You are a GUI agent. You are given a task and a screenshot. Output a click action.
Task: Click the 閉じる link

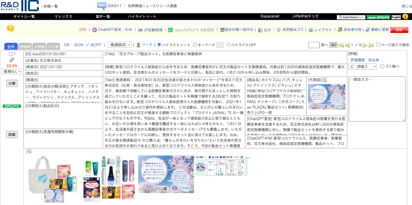407,6
